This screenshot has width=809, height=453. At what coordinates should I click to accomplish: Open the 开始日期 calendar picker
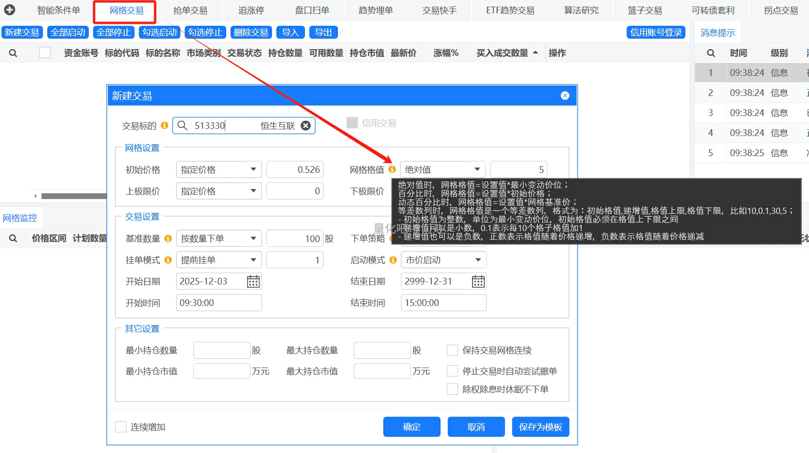click(x=253, y=282)
